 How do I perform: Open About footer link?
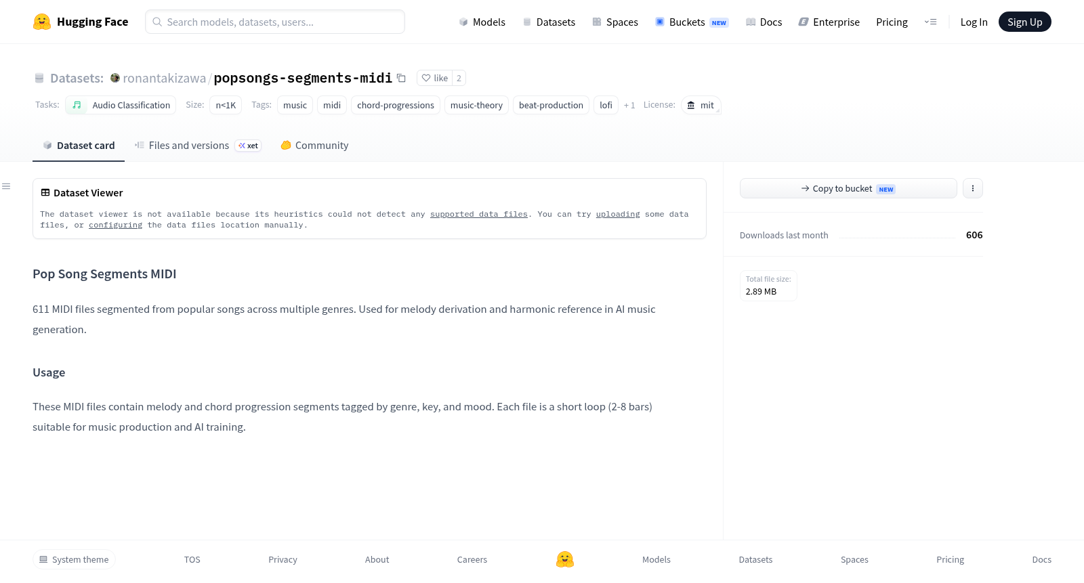coord(377,559)
